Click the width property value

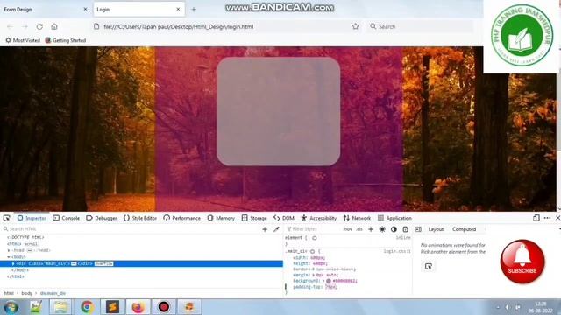click(317, 257)
